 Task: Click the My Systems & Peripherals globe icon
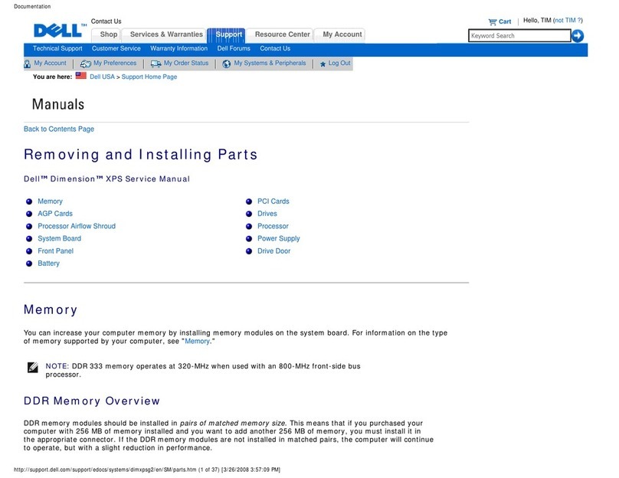pos(227,64)
